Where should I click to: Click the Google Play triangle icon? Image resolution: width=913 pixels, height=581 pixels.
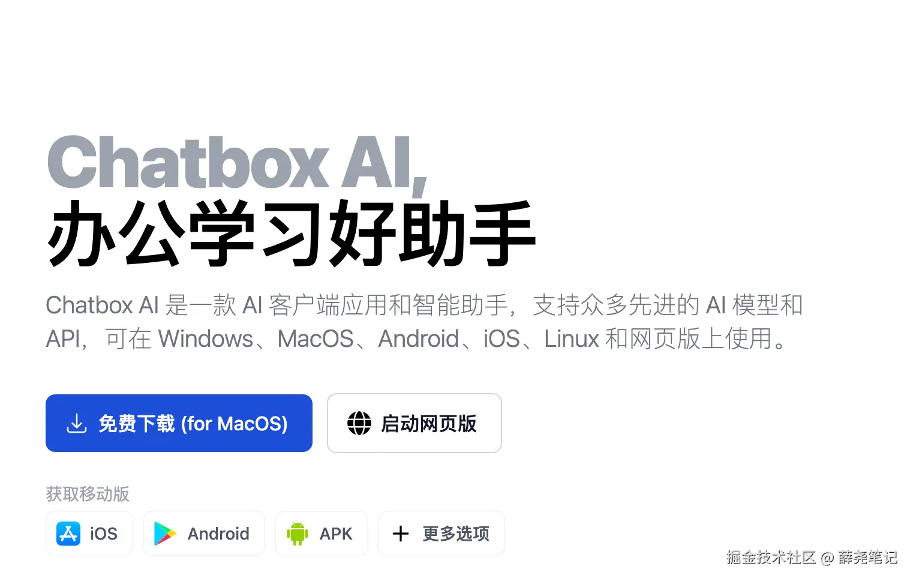pyautogui.click(x=165, y=534)
